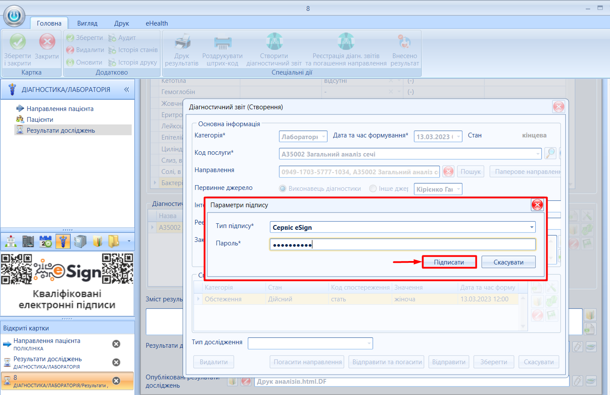
Task: Expand the module bar overflow arrow
Action: (x=129, y=241)
